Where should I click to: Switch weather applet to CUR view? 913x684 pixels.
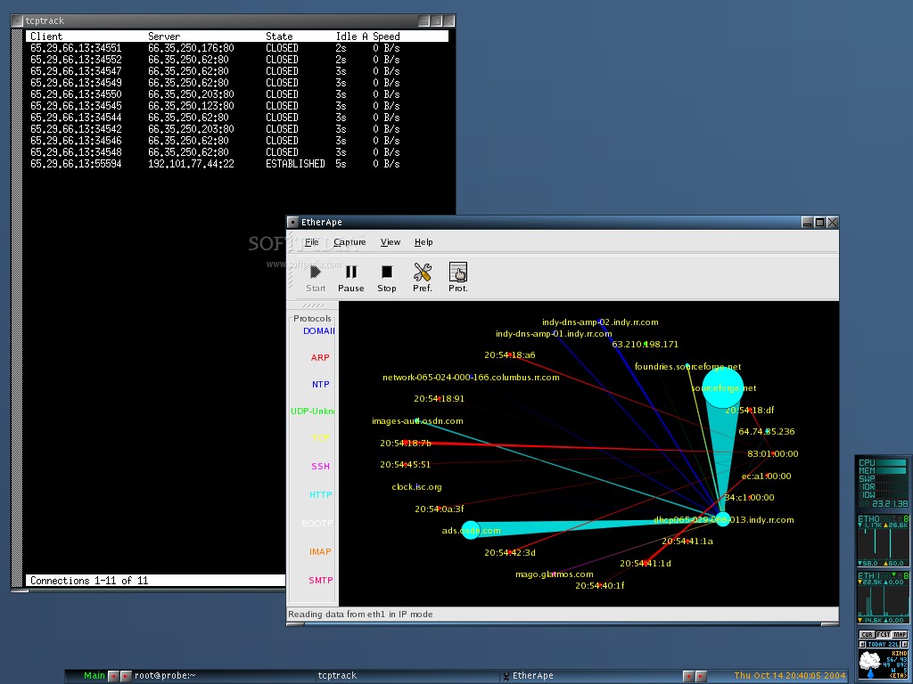point(867,634)
